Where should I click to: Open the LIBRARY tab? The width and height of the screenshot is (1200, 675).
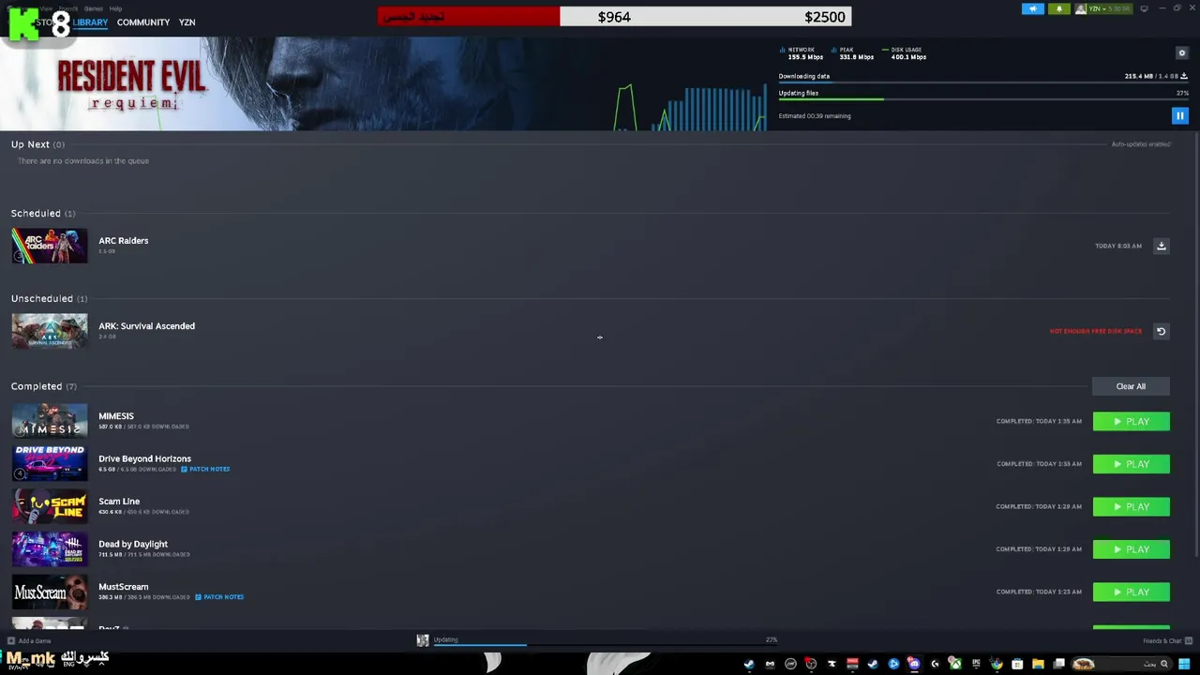90,22
